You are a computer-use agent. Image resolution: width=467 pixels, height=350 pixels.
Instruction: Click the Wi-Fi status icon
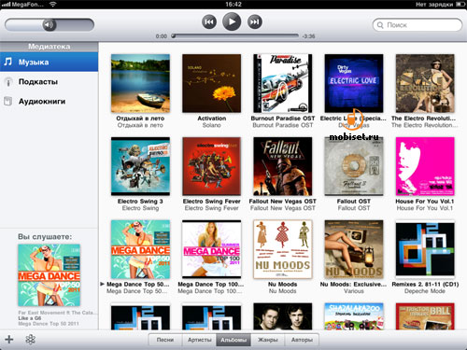point(53,4)
